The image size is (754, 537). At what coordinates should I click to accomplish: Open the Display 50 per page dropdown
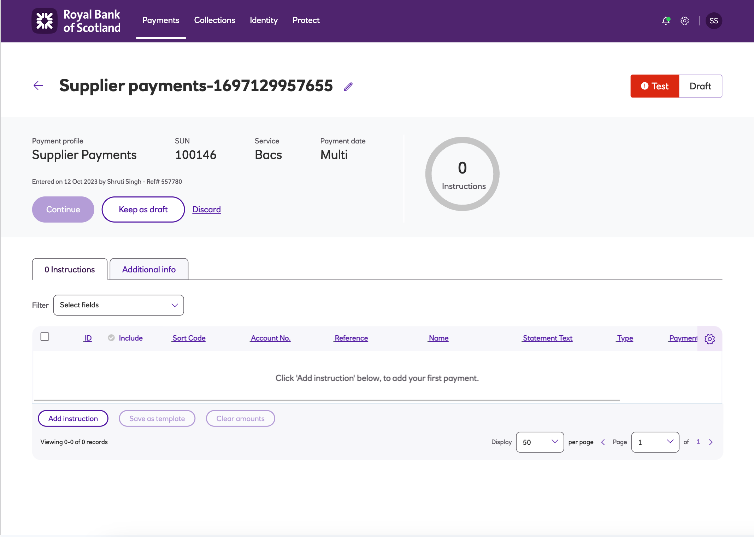[x=540, y=442]
